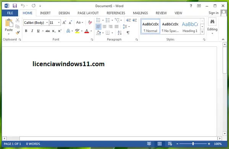Open the Paste options arrow
The width and height of the screenshot is (229, 149).
tap(9, 34)
